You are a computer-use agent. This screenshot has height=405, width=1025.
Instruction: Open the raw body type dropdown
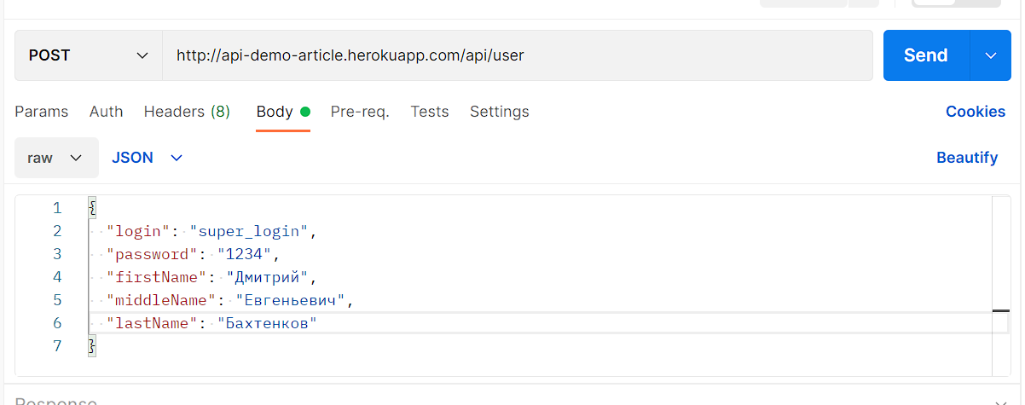(x=56, y=158)
